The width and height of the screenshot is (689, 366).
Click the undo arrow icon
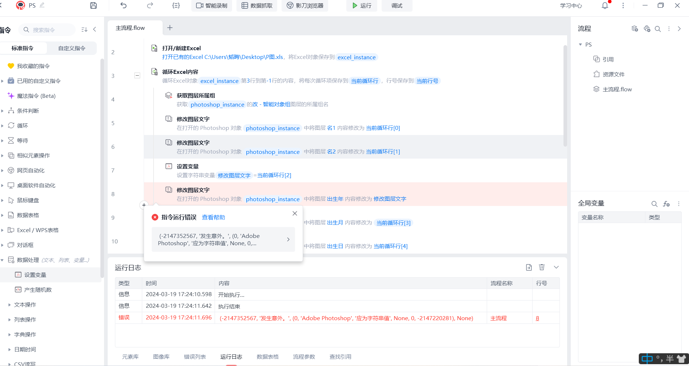tap(124, 5)
